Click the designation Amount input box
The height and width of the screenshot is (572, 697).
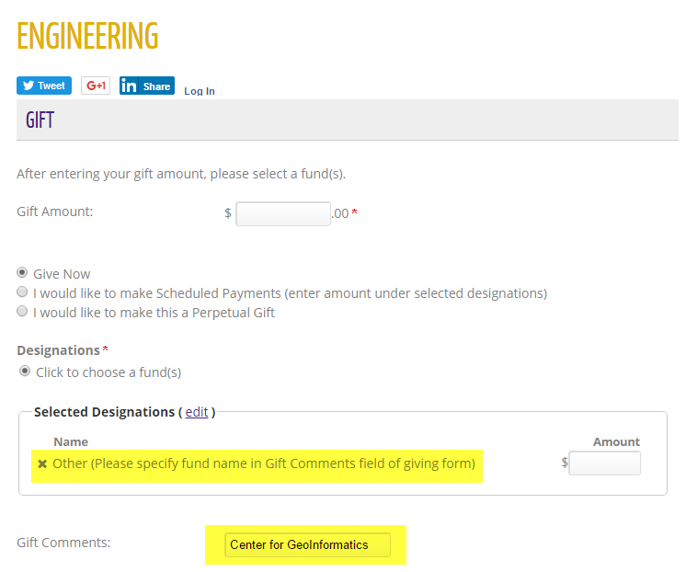[604, 463]
